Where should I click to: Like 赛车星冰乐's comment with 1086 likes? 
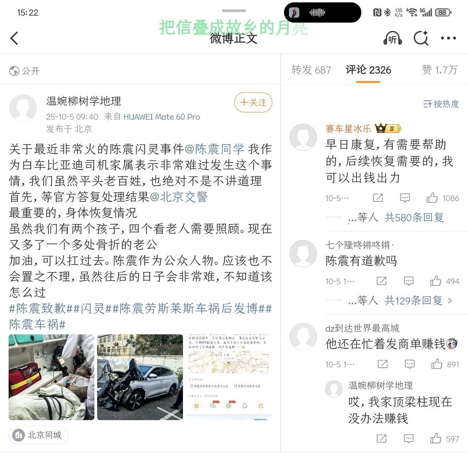[432, 198]
